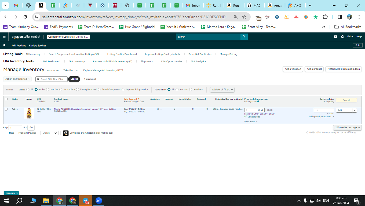
Task: Click the green star extension icon
Action: 316,17
